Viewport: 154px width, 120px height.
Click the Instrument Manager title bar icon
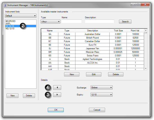pyautogui.click(x=5, y=5)
